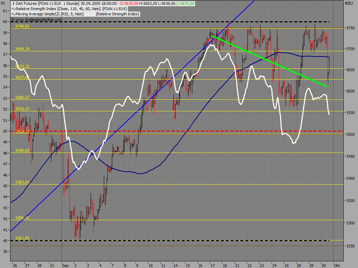
Task: Select the black dashed line at RSI 60
Action: (170, 22)
